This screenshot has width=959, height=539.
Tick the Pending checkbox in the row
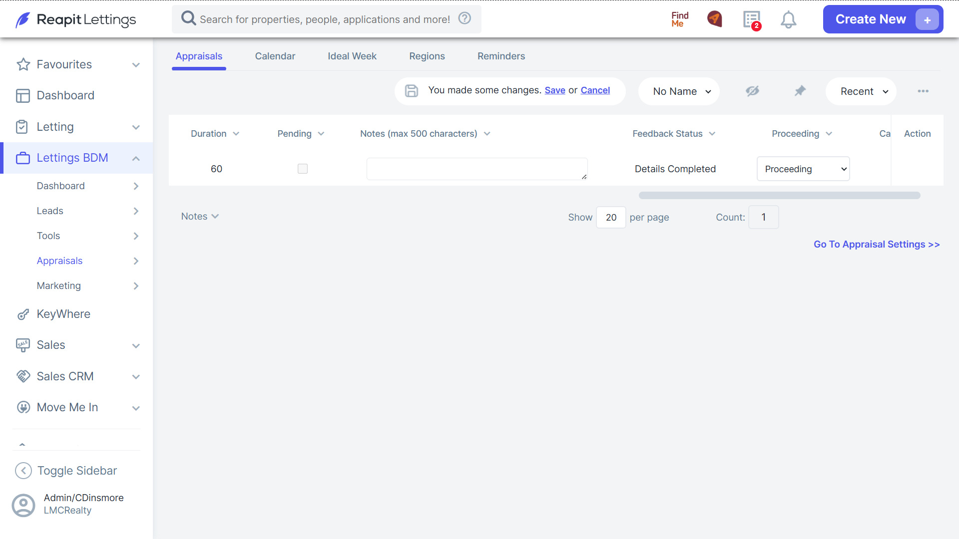click(x=303, y=169)
